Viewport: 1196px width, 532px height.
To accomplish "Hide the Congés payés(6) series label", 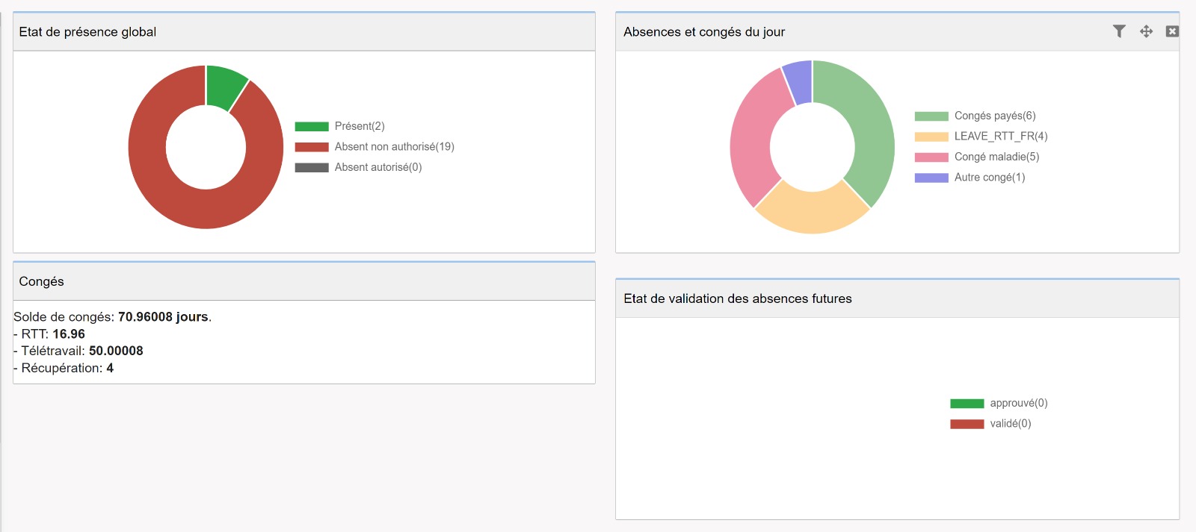I will (994, 116).
